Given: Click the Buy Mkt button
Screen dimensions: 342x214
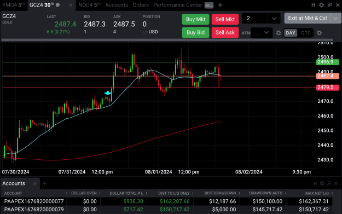Looking at the screenshot, I should point(196,19).
